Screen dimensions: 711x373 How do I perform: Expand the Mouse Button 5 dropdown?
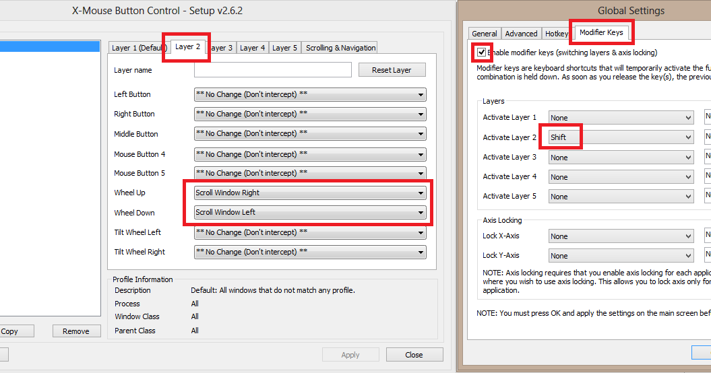click(310, 172)
